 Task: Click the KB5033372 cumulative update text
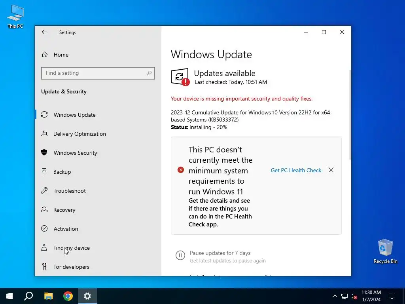pyautogui.click(x=251, y=116)
